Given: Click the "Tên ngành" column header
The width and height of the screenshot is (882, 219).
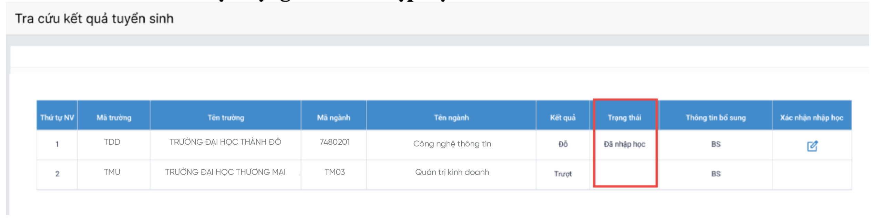Looking at the screenshot, I should click(451, 118).
